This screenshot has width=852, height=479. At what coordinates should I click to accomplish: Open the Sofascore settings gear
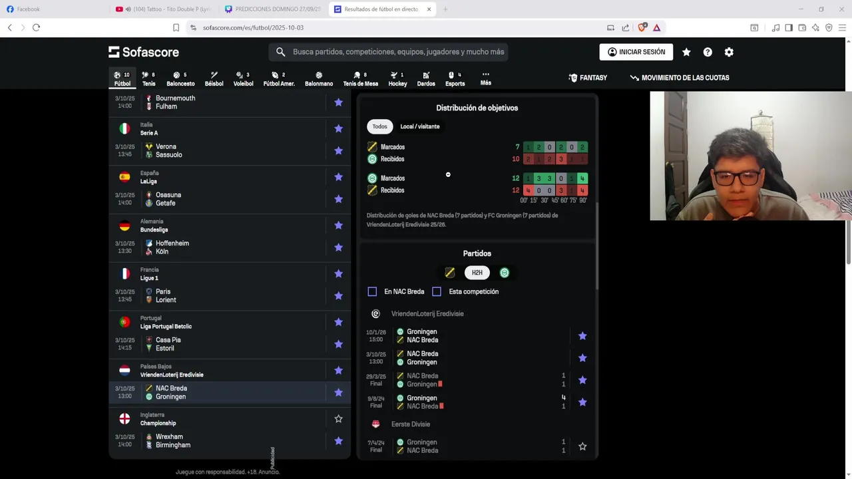729,52
